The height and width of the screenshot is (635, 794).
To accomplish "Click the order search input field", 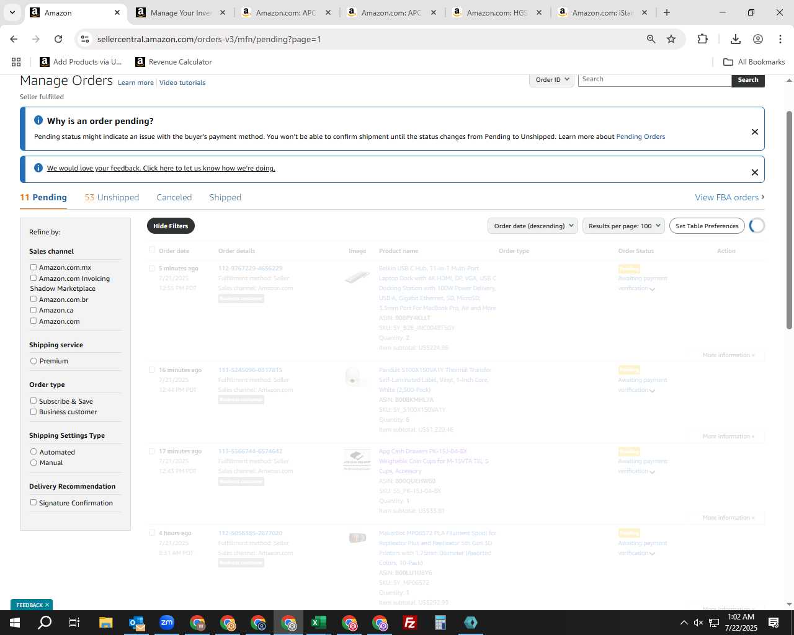I will [655, 79].
